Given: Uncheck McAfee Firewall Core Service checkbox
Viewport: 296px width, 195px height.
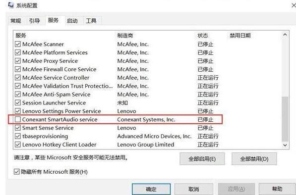Looking at the screenshot, I should pyautogui.click(x=18, y=69).
